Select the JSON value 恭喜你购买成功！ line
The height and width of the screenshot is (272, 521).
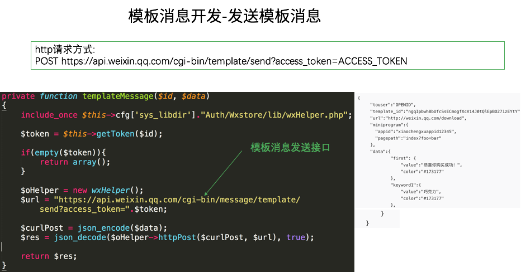tap(431, 165)
